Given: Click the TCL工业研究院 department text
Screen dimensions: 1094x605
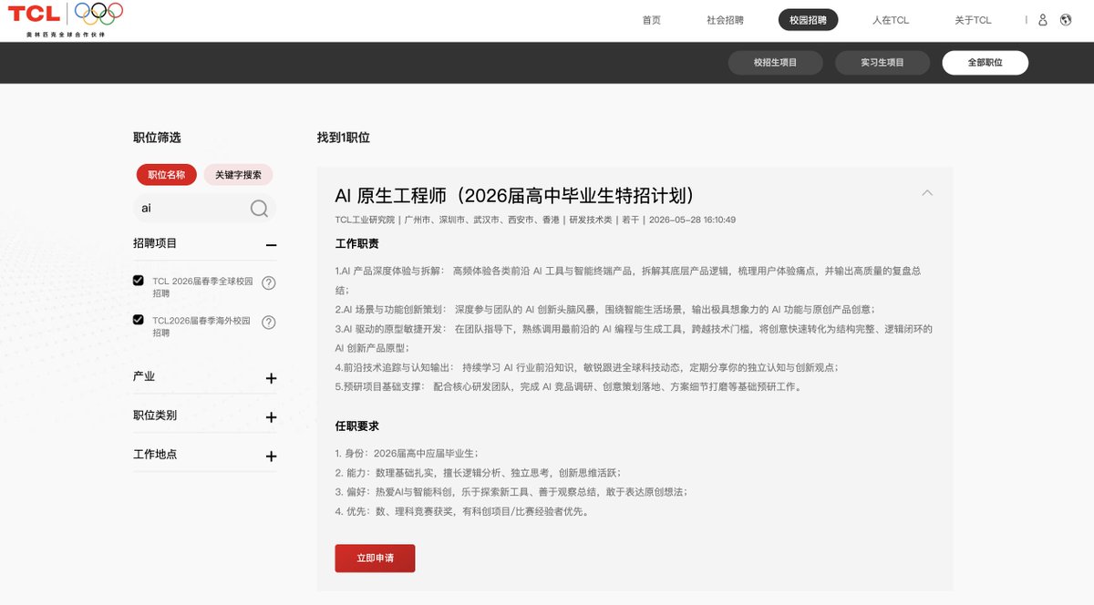Looking at the screenshot, I should click(x=365, y=220).
